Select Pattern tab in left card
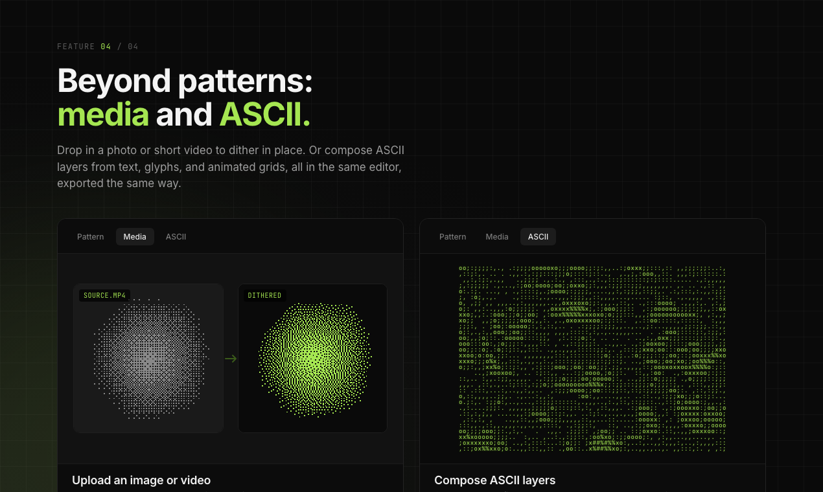Viewport: 823px width, 492px height. tap(90, 237)
